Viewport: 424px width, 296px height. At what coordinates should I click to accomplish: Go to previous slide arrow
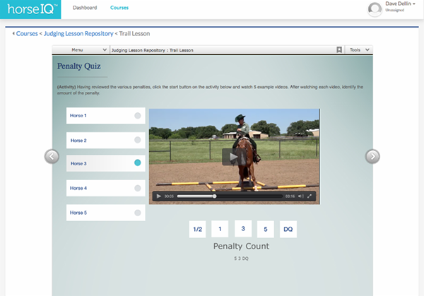click(52, 156)
